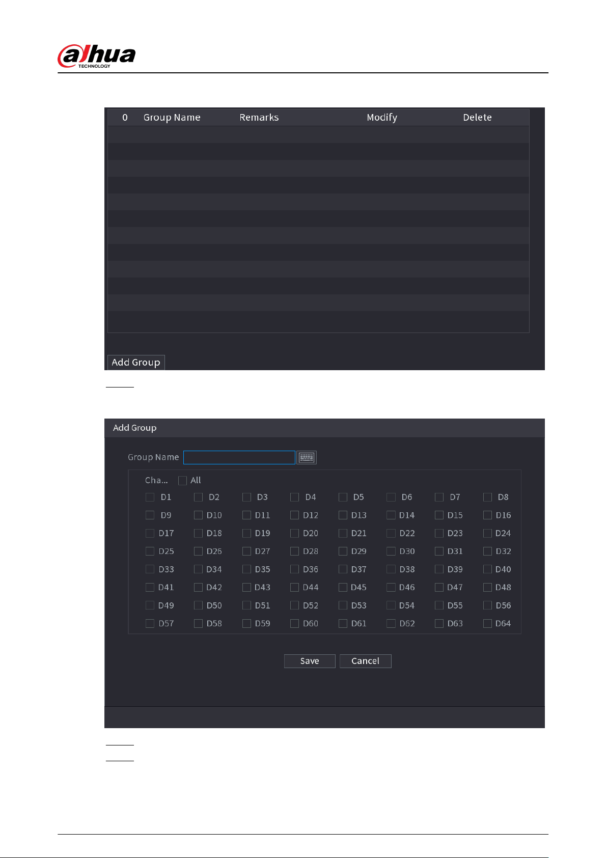
Task: Select the D9 checkbox
Action: (x=150, y=515)
